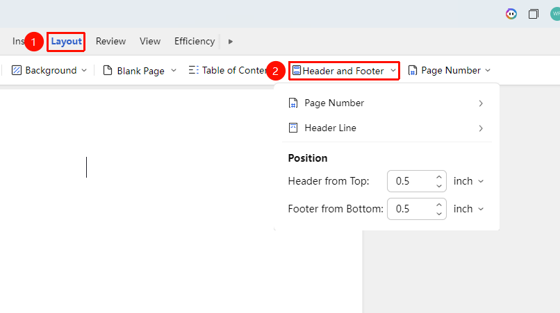This screenshot has height=313, width=560.
Task: Click the Position section heading
Action: 308,158
